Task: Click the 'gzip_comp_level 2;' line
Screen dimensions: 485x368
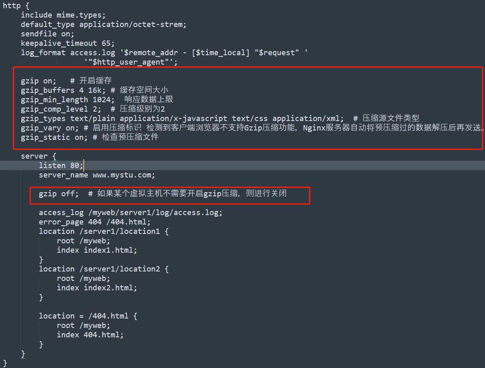Action: pos(60,109)
